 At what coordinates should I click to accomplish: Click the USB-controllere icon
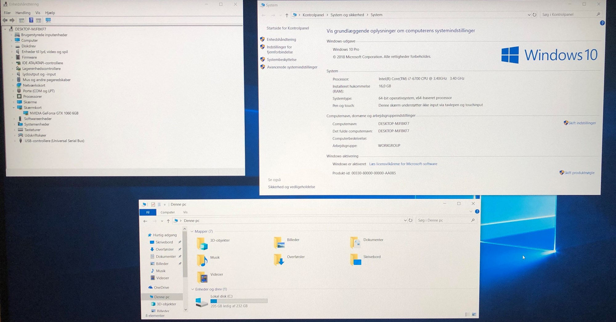21,141
